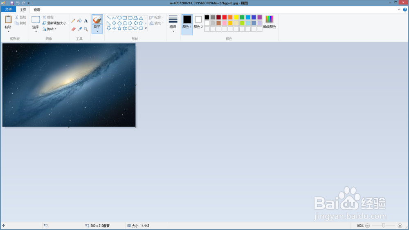The width and height of the screenshot is (409, 230).
Task: Click the Cut (剪切) button
Action: 20,17
